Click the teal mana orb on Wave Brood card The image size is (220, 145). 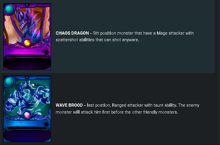pos(10,82)
